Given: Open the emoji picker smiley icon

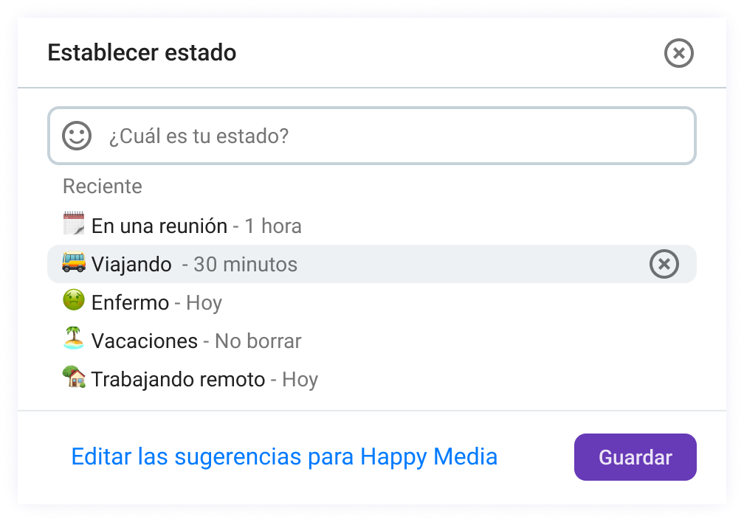Looking at the screenshot, I should click(77, 136).
